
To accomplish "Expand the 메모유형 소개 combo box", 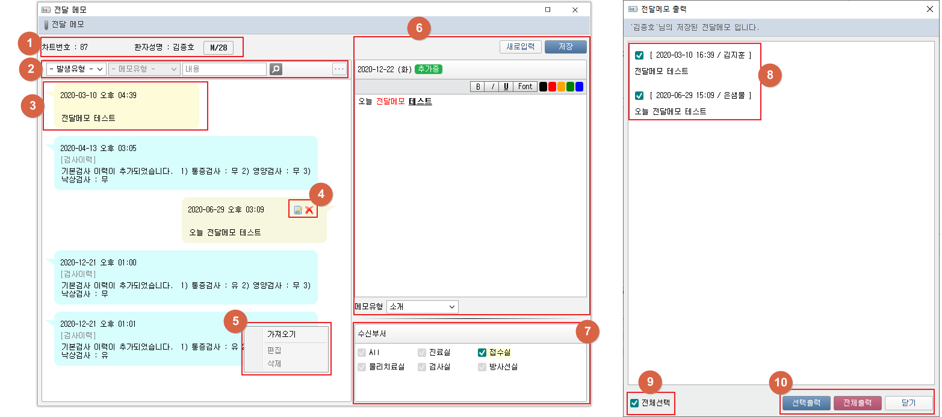I will point(422,307).
